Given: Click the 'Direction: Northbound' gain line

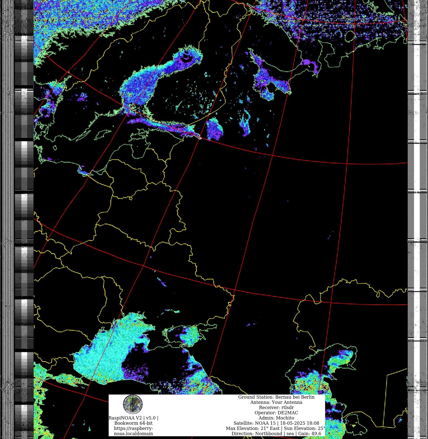Looking at the screenshot, I should tap(276, 434).
